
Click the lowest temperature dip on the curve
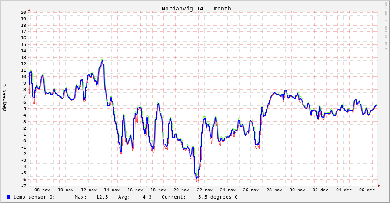pyautogui.click(x=197, y=178)
